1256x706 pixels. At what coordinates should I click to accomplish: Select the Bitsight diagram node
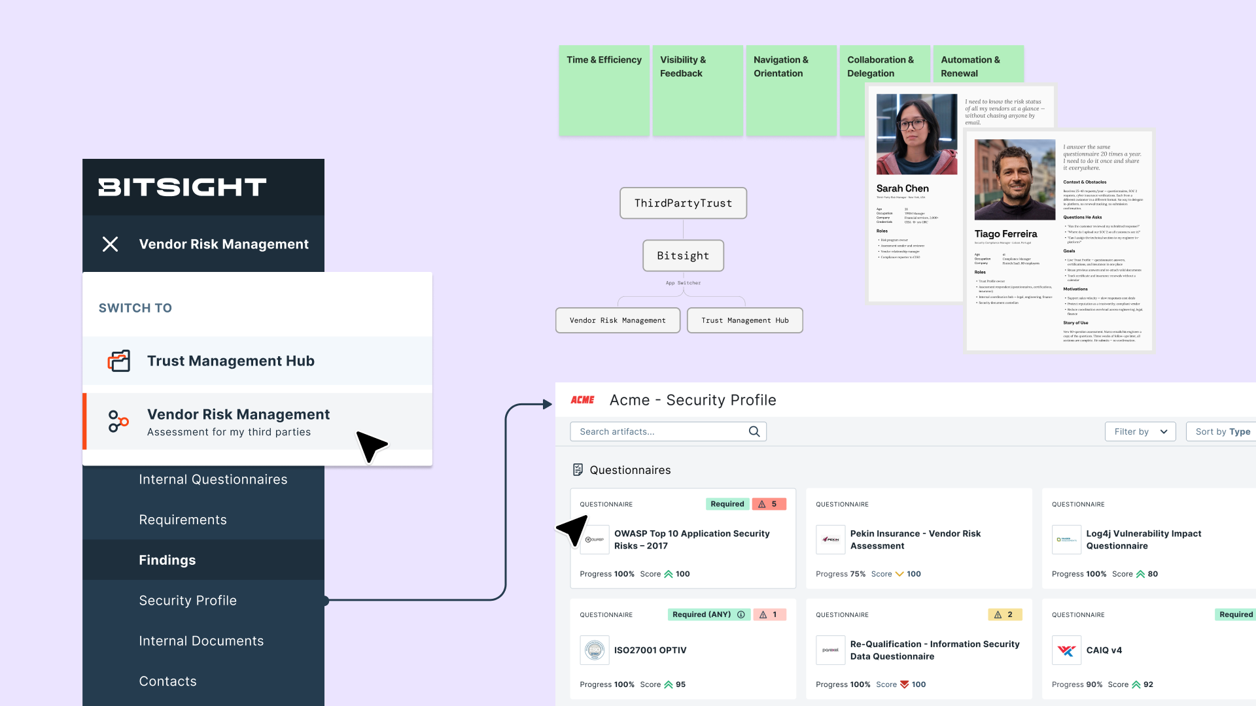pos(683,256)
